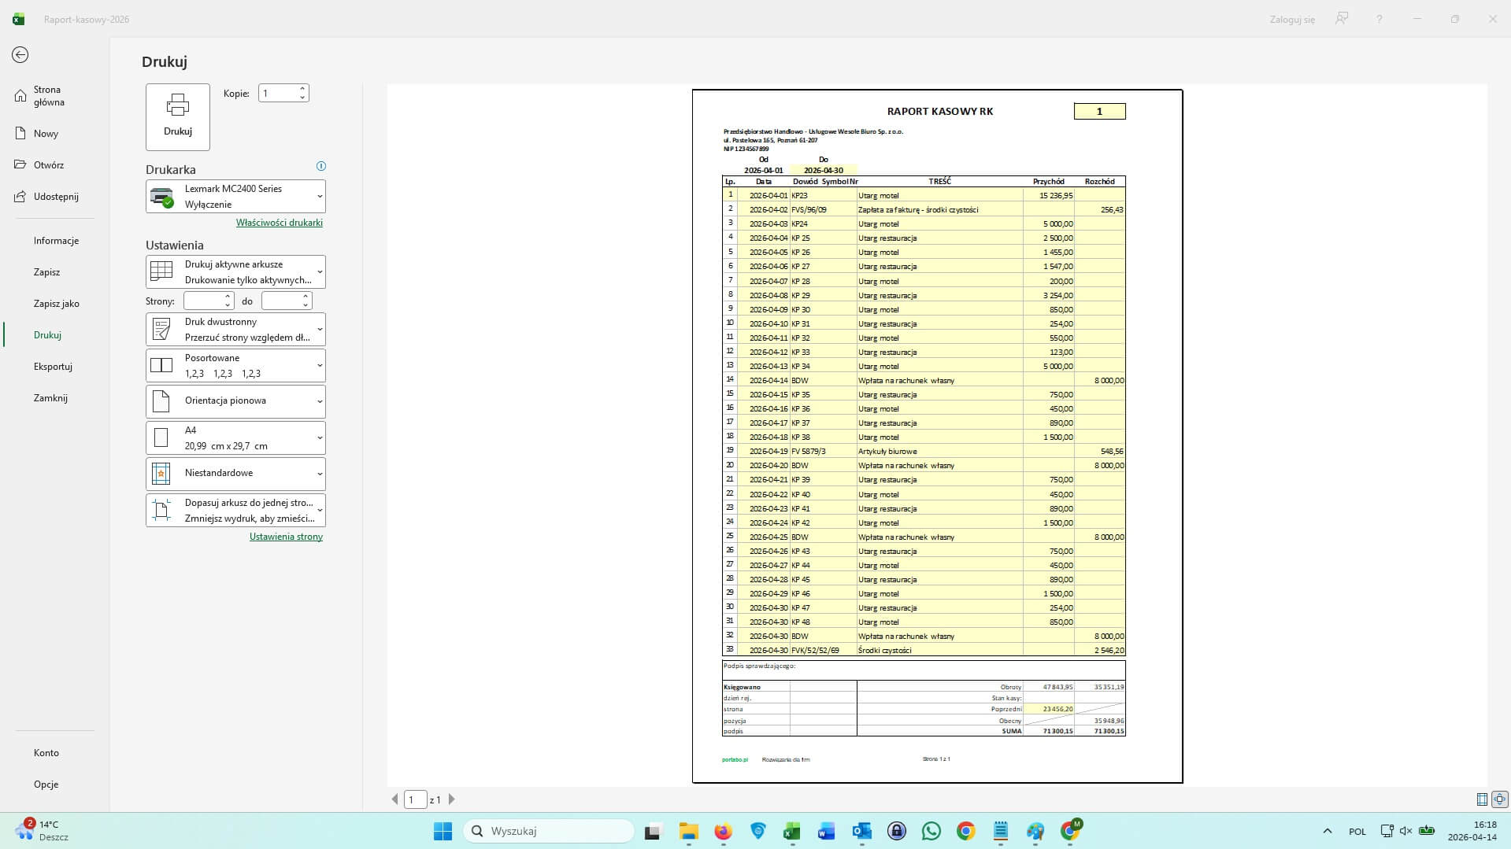The image size is (1511, 849).
Task: Open Firefox from taskbar
Action: 723,831
